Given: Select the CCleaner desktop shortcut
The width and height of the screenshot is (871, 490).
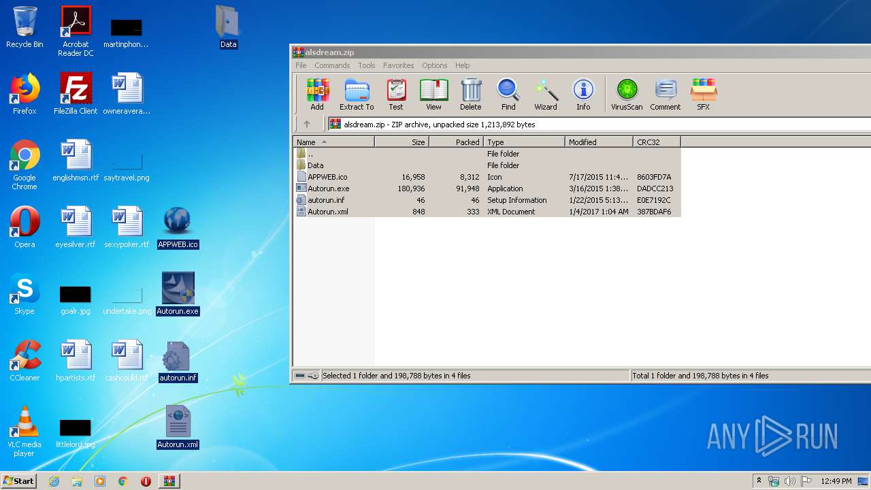Looking at the screenshot, I should coord(24,361).
